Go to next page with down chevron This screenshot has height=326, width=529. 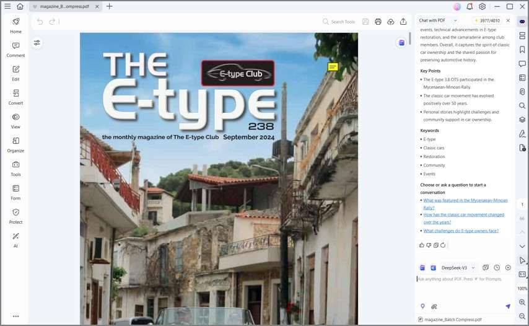pos(522,246)
